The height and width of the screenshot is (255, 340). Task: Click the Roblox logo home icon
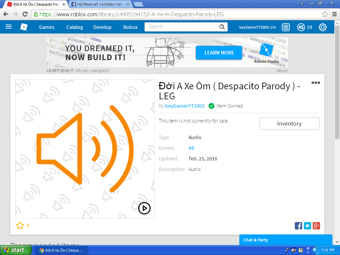(24, 27)
